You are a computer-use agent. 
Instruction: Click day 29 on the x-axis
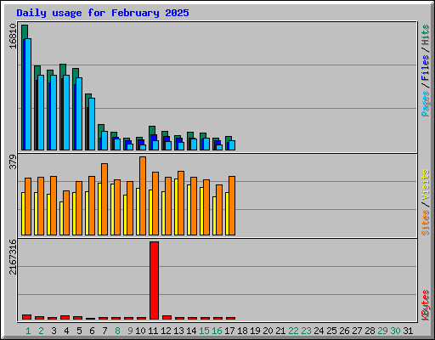[382, 331]
